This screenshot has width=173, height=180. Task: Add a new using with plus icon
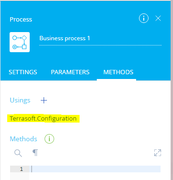pos(44,101)
